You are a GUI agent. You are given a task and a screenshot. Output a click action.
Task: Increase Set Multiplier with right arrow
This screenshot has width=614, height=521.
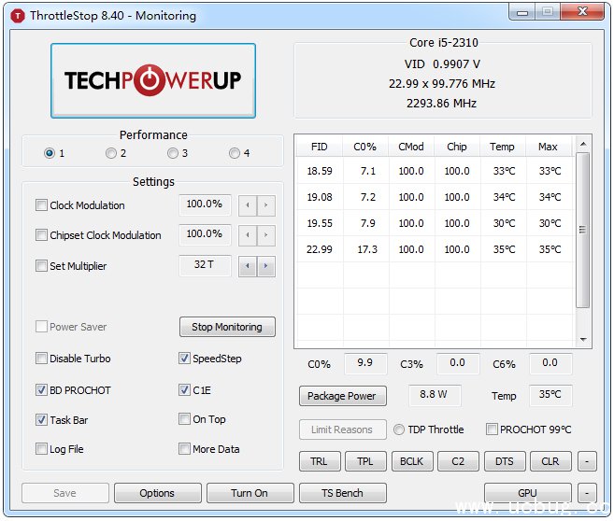pos(266,266)
